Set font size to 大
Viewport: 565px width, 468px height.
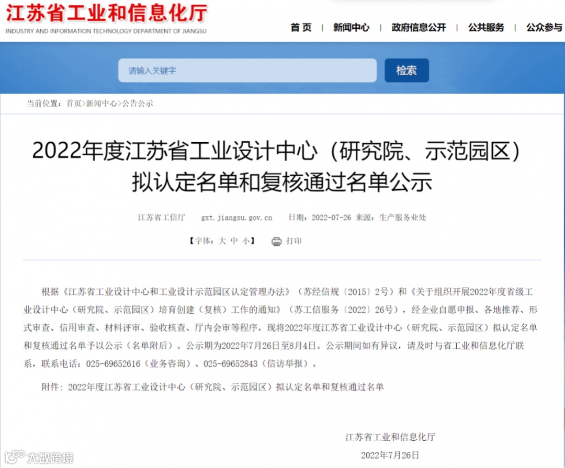click(222, 241)
